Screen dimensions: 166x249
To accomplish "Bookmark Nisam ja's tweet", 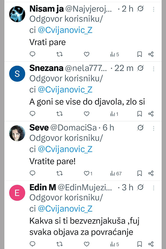I will [140, 54].
